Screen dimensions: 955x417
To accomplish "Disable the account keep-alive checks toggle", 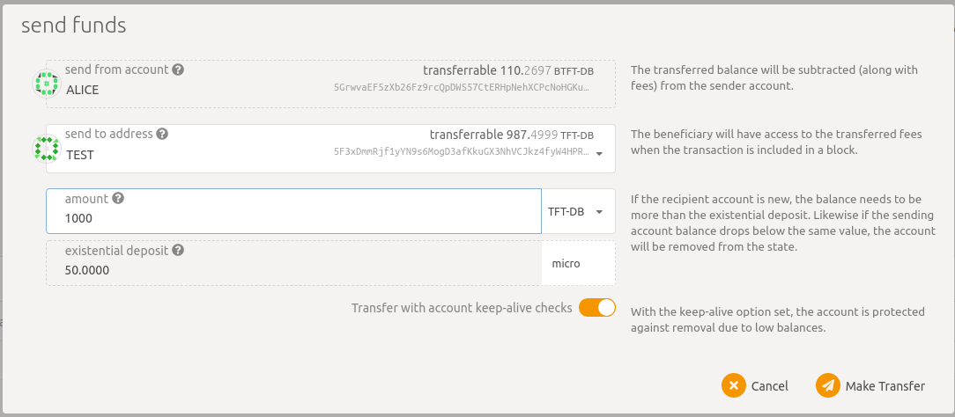I will point(597,308).
